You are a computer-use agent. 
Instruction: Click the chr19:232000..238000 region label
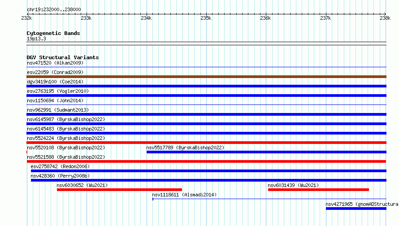pyautogui.click(x=54, y=9)
